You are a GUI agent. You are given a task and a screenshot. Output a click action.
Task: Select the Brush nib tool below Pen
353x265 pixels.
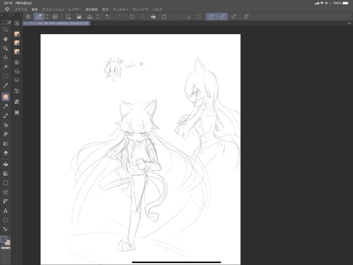(5, 116)
